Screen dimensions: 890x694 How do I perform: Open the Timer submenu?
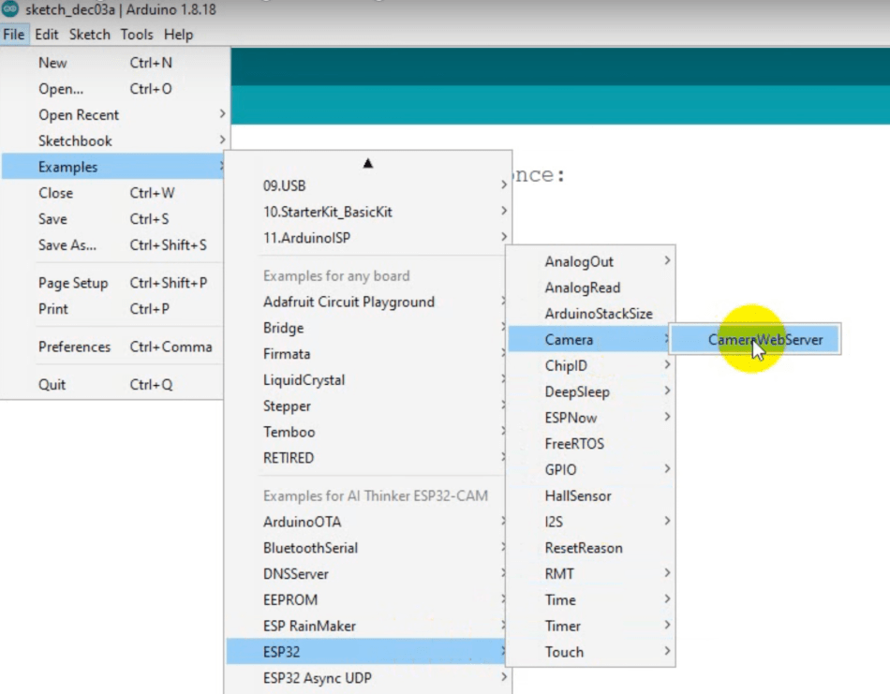pyautogui.click(x=590, y=626)
